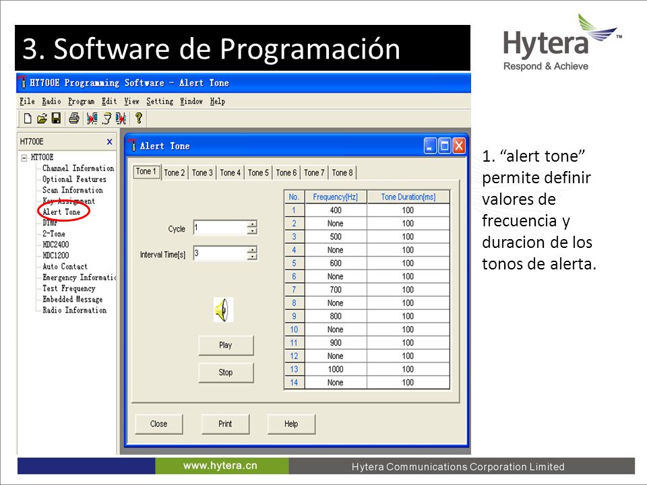Viewport: 647px width, 485px height.
Task: Open the Program menu
Action: pos(82,102)
